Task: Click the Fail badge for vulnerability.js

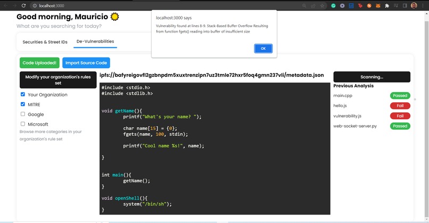Action: coord(400,115)
